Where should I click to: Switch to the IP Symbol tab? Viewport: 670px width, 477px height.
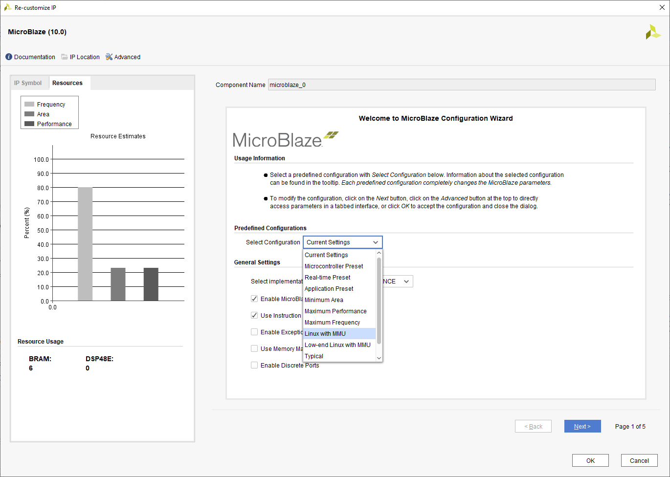tap(28, 83)
